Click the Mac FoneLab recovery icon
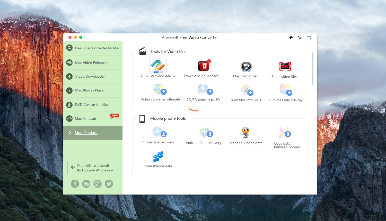This screenshot has height=221, width=386. pyautogui.click(x=69, y=118)
